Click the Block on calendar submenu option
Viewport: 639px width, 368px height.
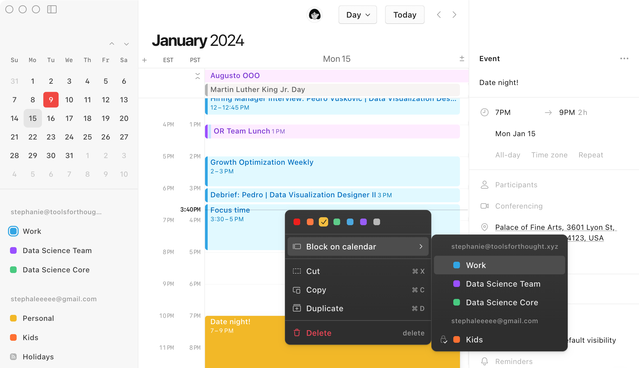(x=358, y=246)
